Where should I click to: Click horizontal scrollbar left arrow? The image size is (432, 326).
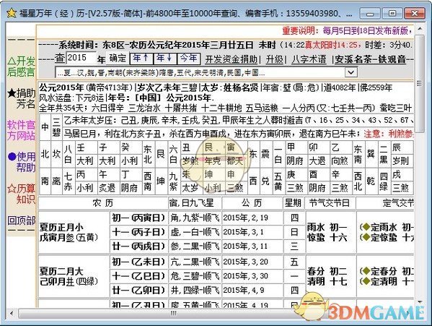(12, 314)
